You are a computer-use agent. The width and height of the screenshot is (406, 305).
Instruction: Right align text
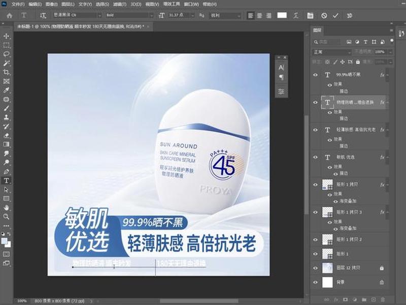pos(268,16)
